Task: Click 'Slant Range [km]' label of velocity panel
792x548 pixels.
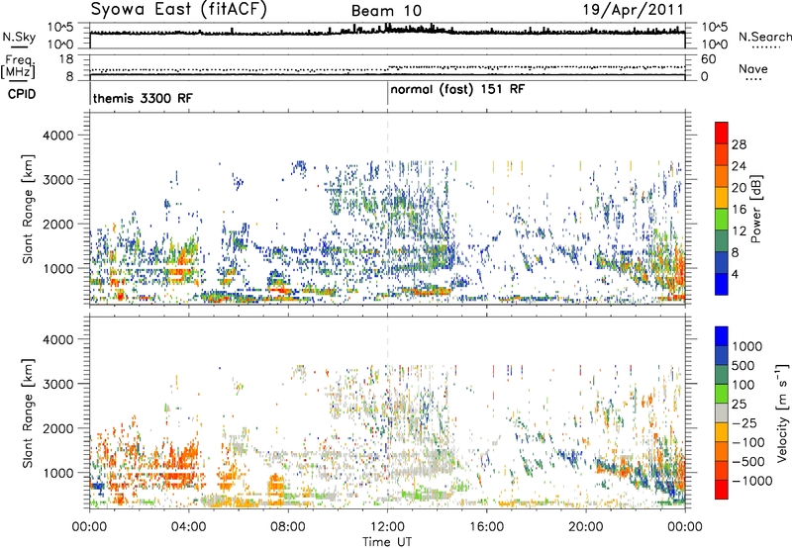Action: point(28,412)
